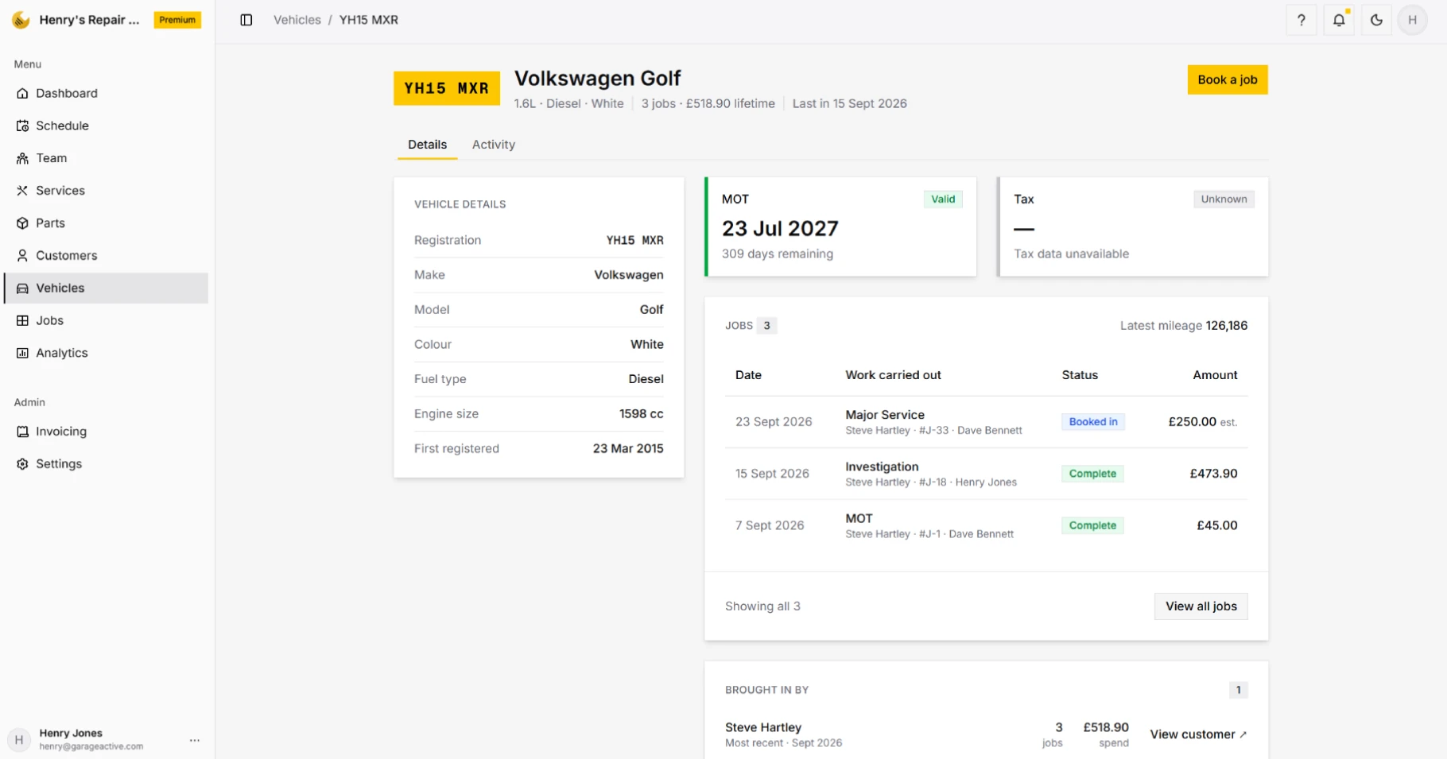The height and width of the screenshot is (759, 1447).
Task: Open the help question mark
Action: [x=1301, y=20]
